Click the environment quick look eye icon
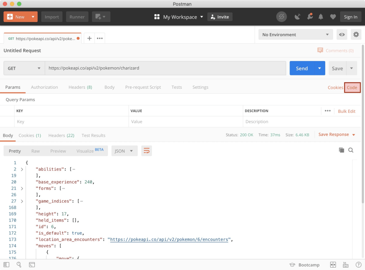 tap(342, 34)
